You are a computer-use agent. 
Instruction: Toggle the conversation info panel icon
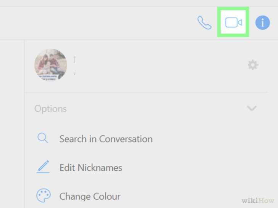pos(263,22)
